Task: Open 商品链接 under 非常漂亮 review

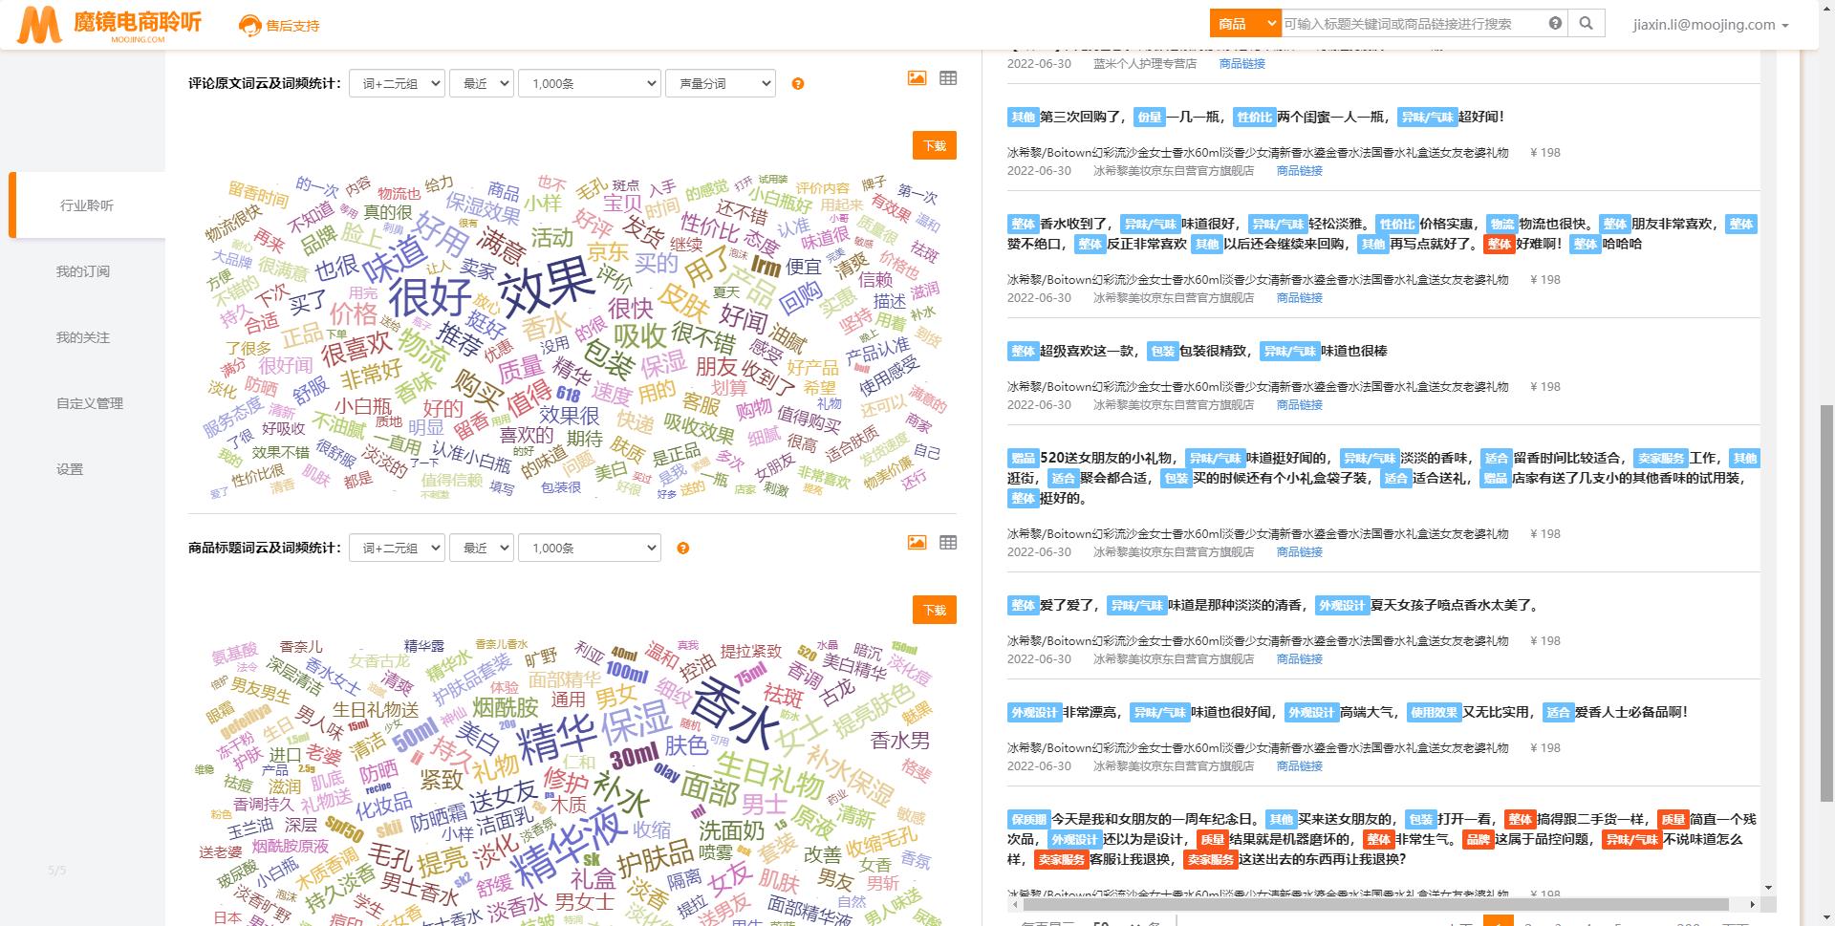Action: coord(1299,766)
